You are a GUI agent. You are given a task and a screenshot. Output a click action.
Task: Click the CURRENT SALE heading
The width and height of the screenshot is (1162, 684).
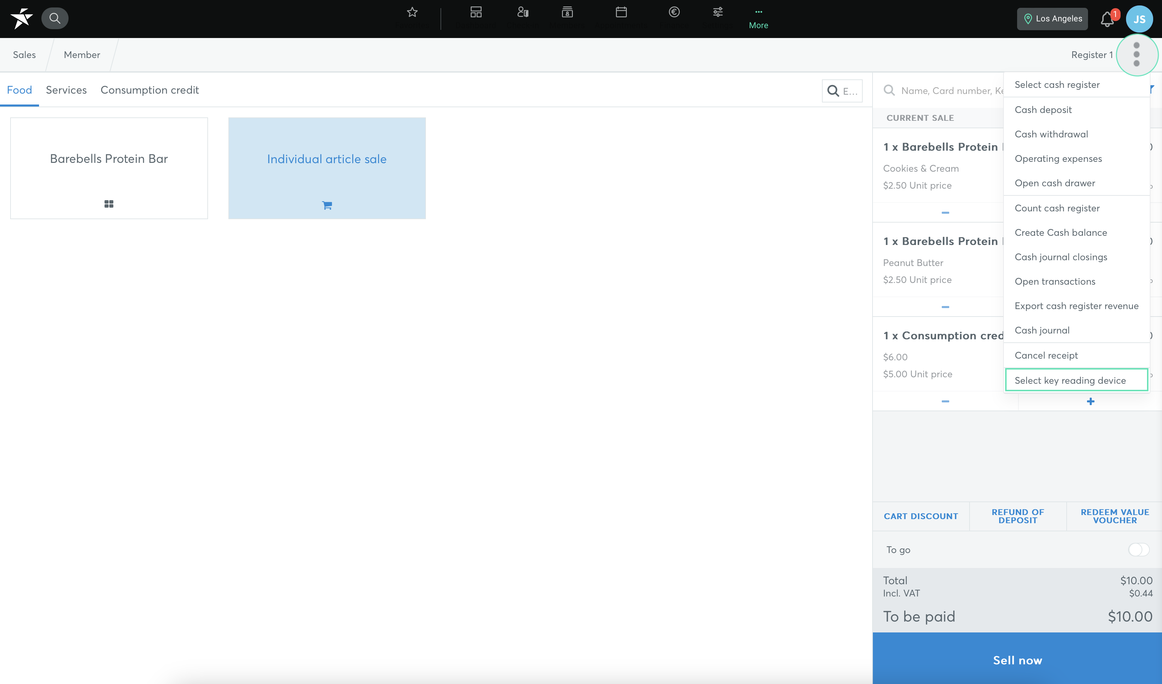[920, 118]
